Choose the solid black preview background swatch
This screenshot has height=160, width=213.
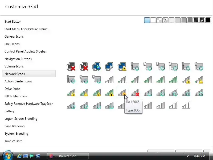208,21
